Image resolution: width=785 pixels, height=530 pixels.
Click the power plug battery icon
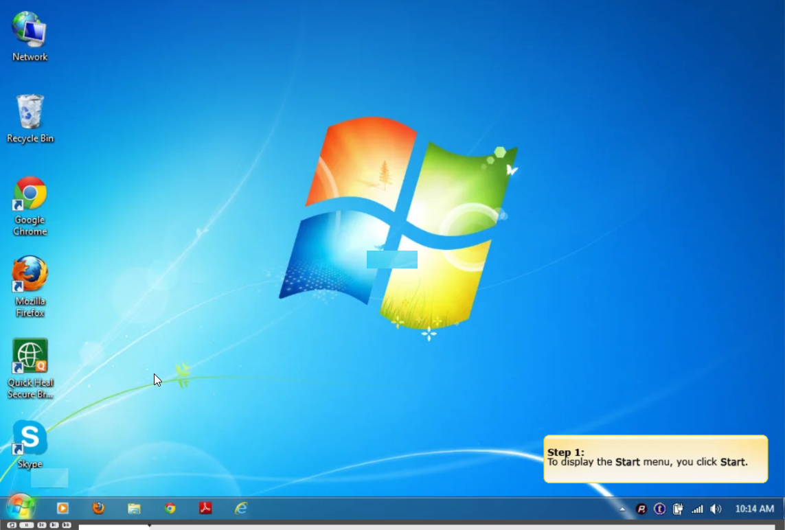679,509
